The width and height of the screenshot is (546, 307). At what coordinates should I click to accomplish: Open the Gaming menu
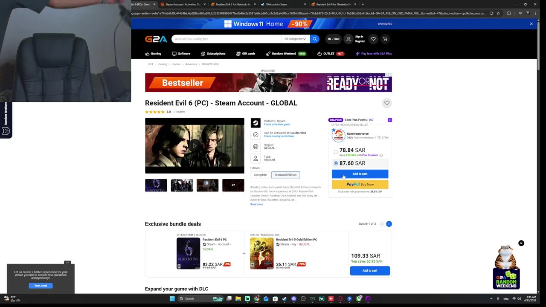coord(153,54)
